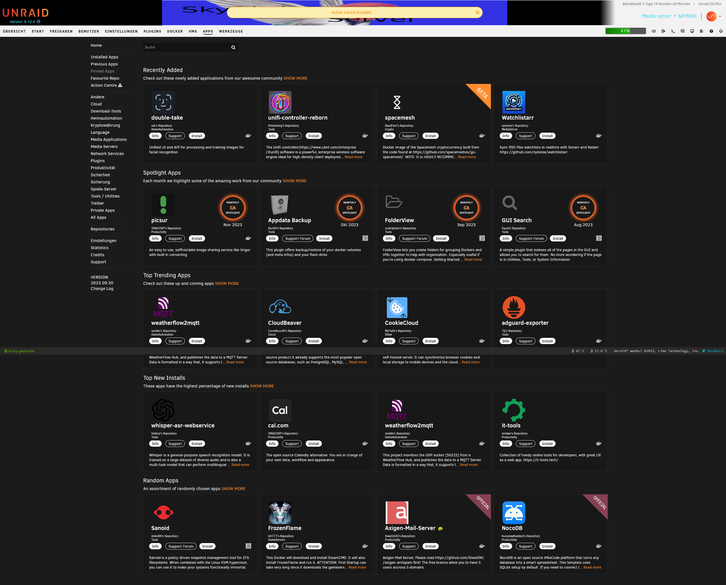Click the unifi-controller-reborn app icon
The height and width of the screenshot is (585, 726).
coord(280,102)
